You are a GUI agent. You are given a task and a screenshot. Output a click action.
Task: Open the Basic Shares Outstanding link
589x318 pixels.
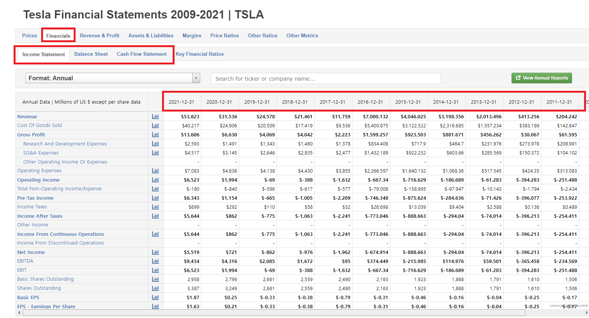(45, 279)
